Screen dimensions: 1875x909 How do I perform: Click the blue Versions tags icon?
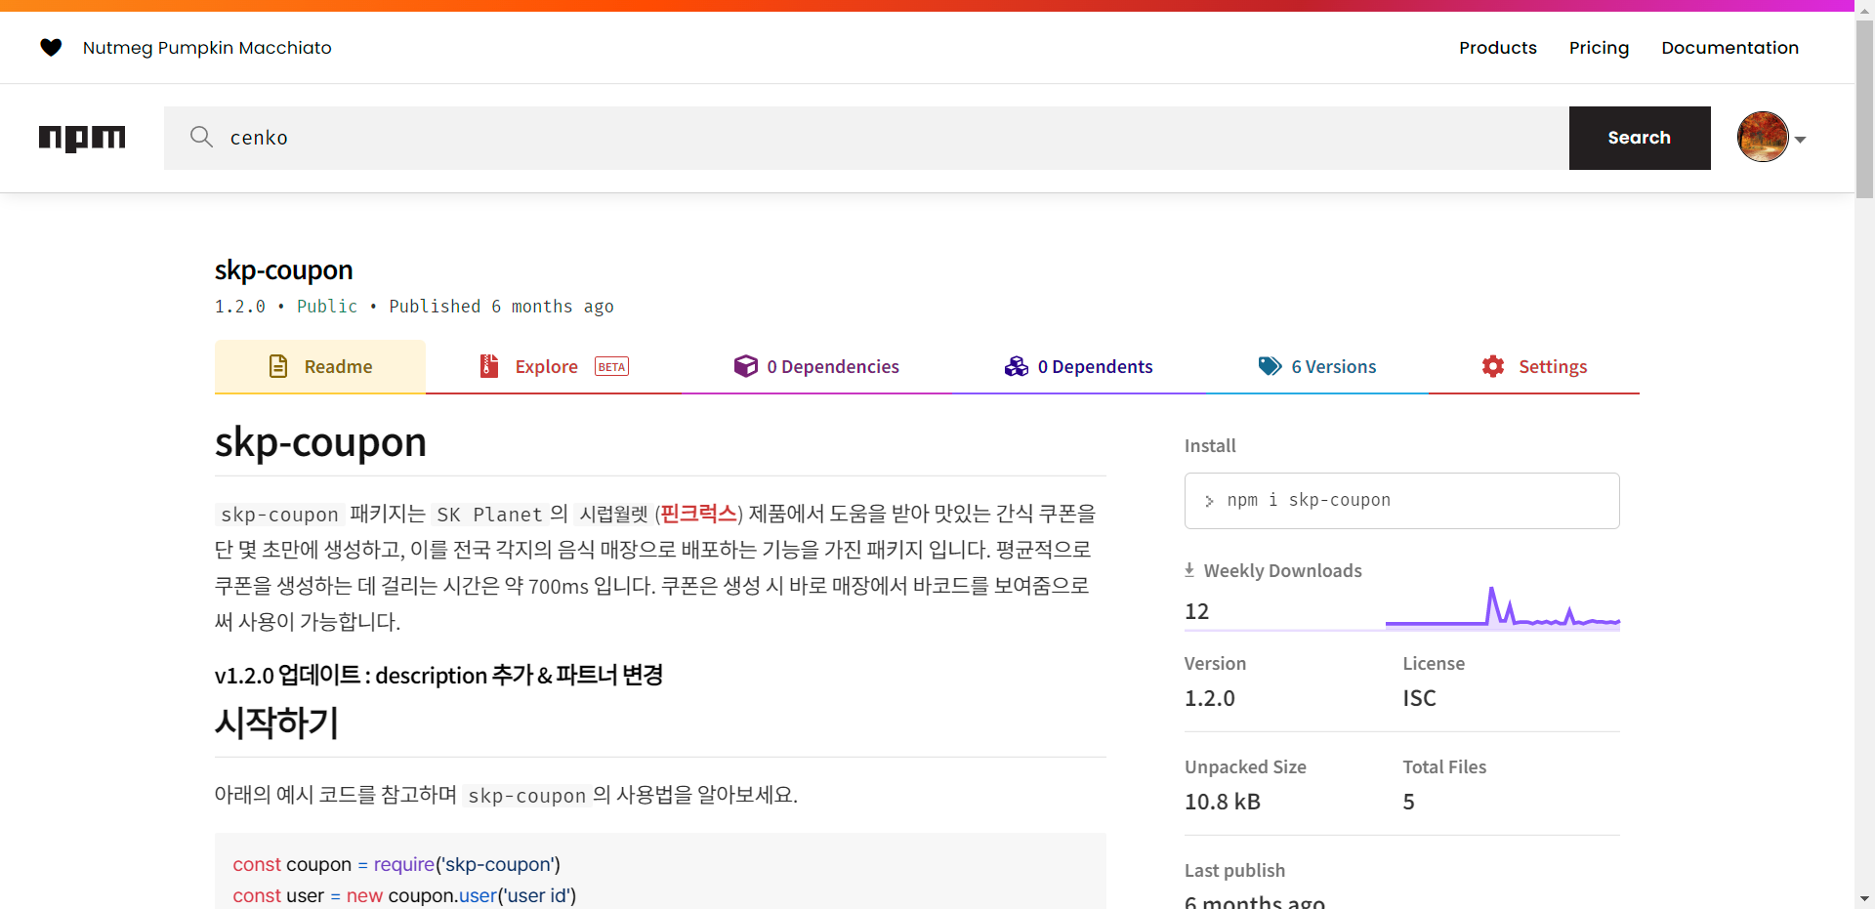[x=1270, y=366]
